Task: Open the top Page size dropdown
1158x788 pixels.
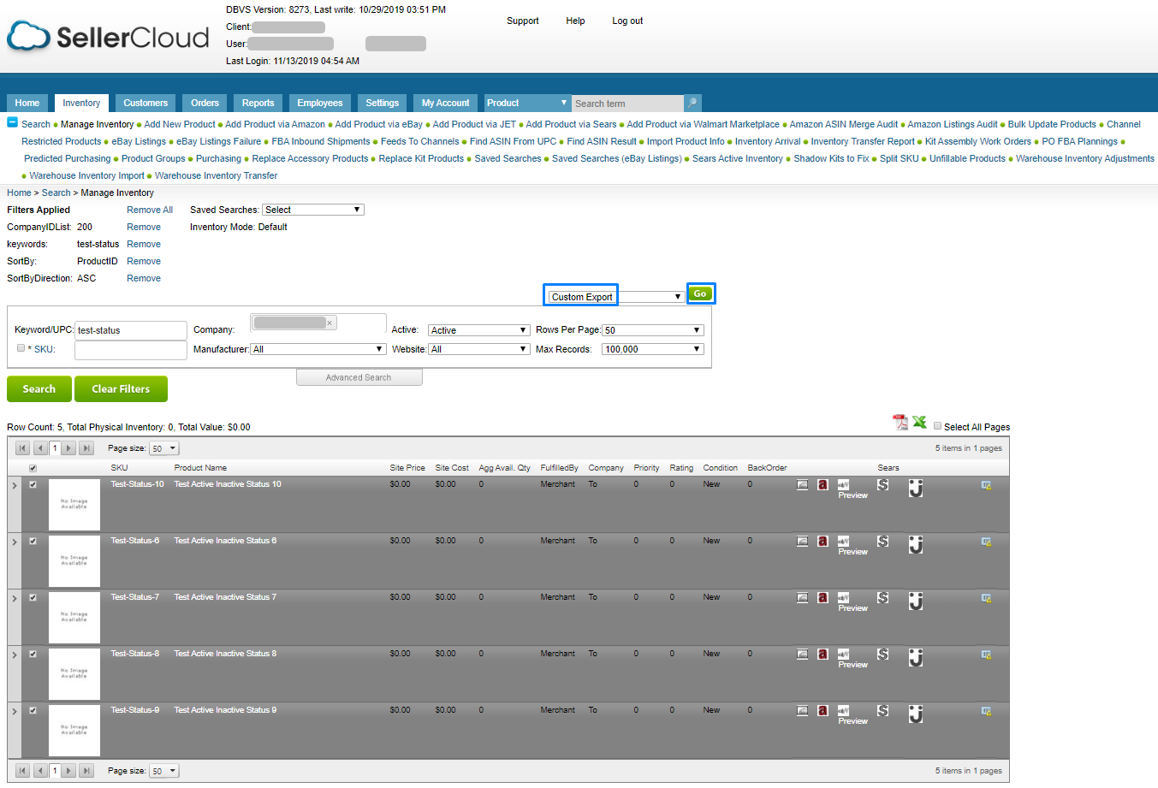Action: pos(164,448)
